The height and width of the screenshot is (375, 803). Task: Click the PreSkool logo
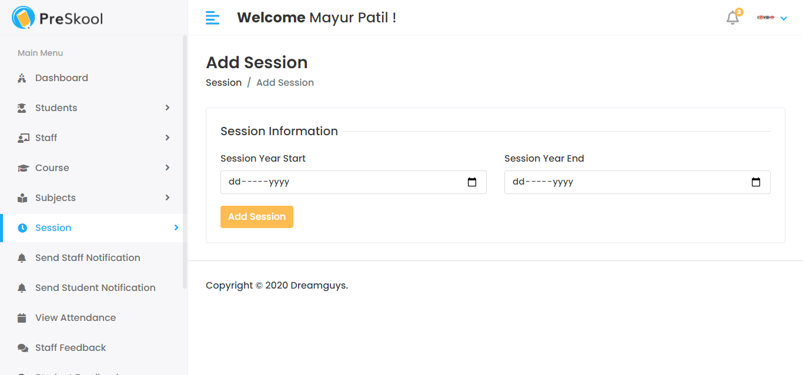click(x=56, y=18)
